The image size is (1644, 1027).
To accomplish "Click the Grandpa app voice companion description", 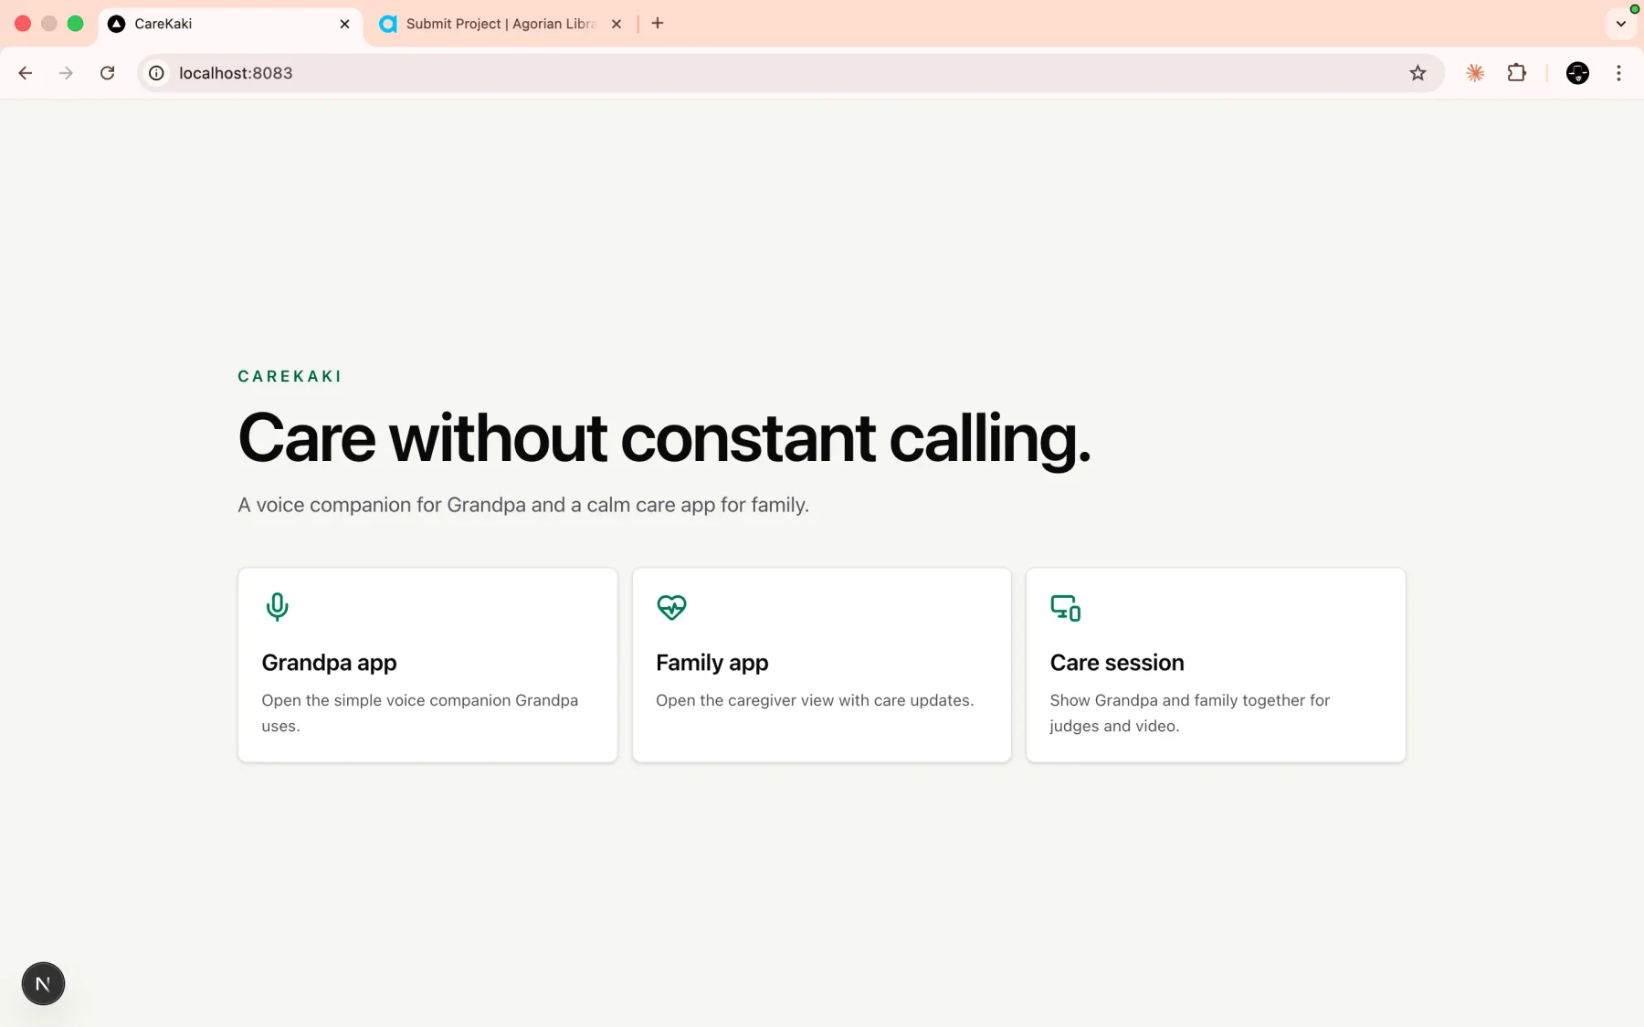I will click(420, 713).
